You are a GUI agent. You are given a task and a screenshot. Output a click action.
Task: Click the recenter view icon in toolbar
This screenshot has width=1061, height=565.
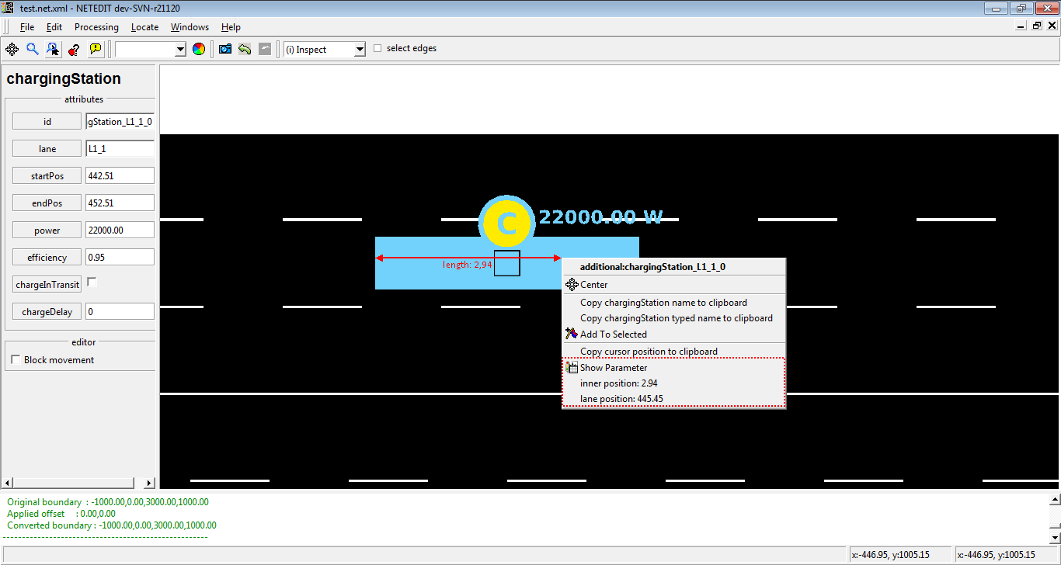(12, 49)
